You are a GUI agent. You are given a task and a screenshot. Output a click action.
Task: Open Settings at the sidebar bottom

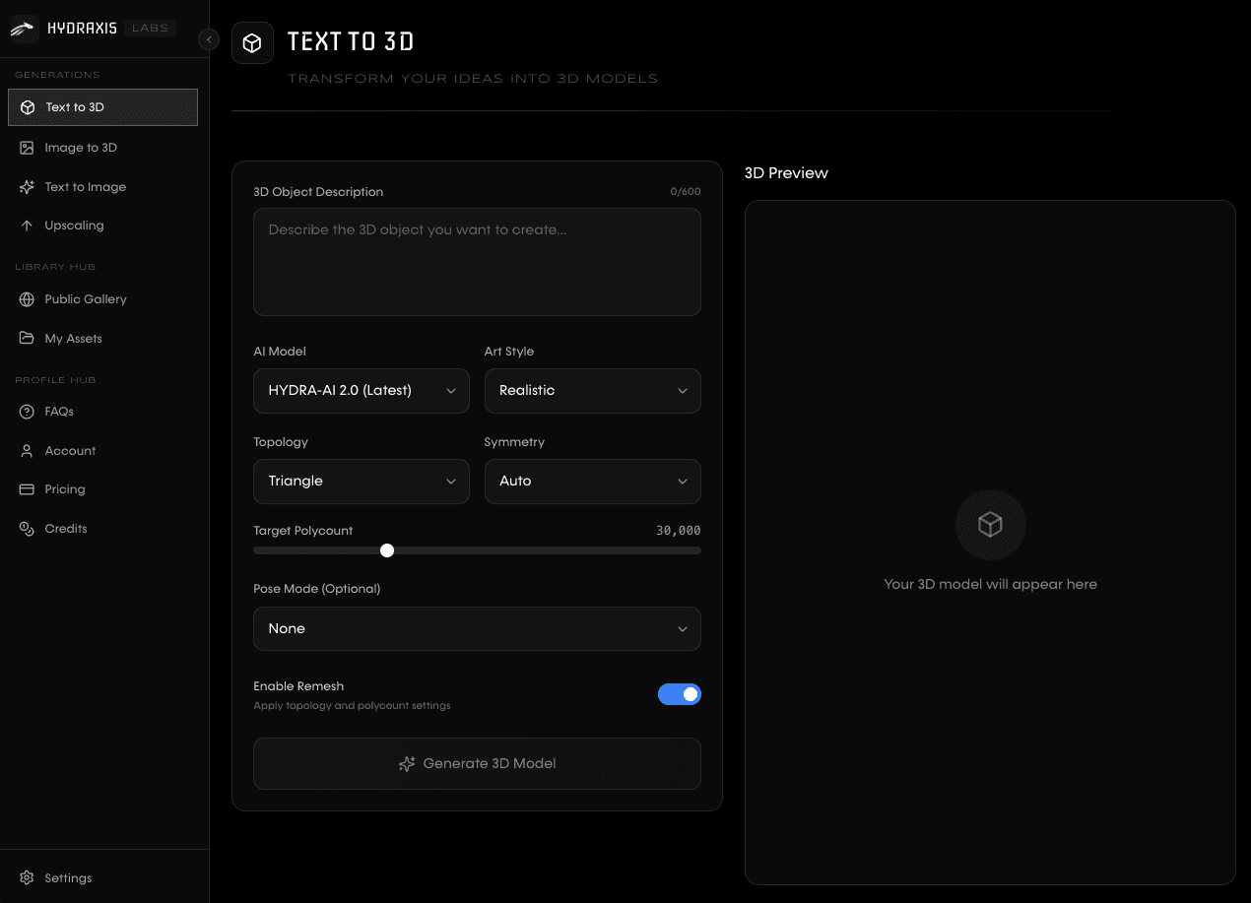pyautogui.click(x=68, y=878)
